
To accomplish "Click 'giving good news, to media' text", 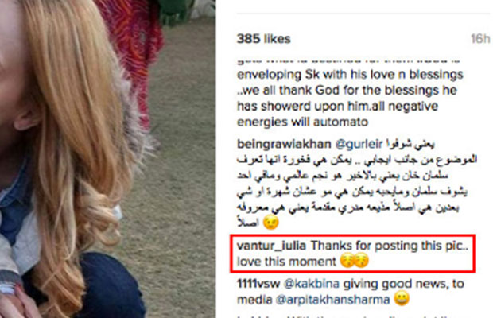I will point(351,292).
